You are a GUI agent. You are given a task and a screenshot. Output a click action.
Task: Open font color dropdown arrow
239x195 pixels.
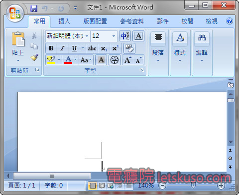(x=76, y=60)
